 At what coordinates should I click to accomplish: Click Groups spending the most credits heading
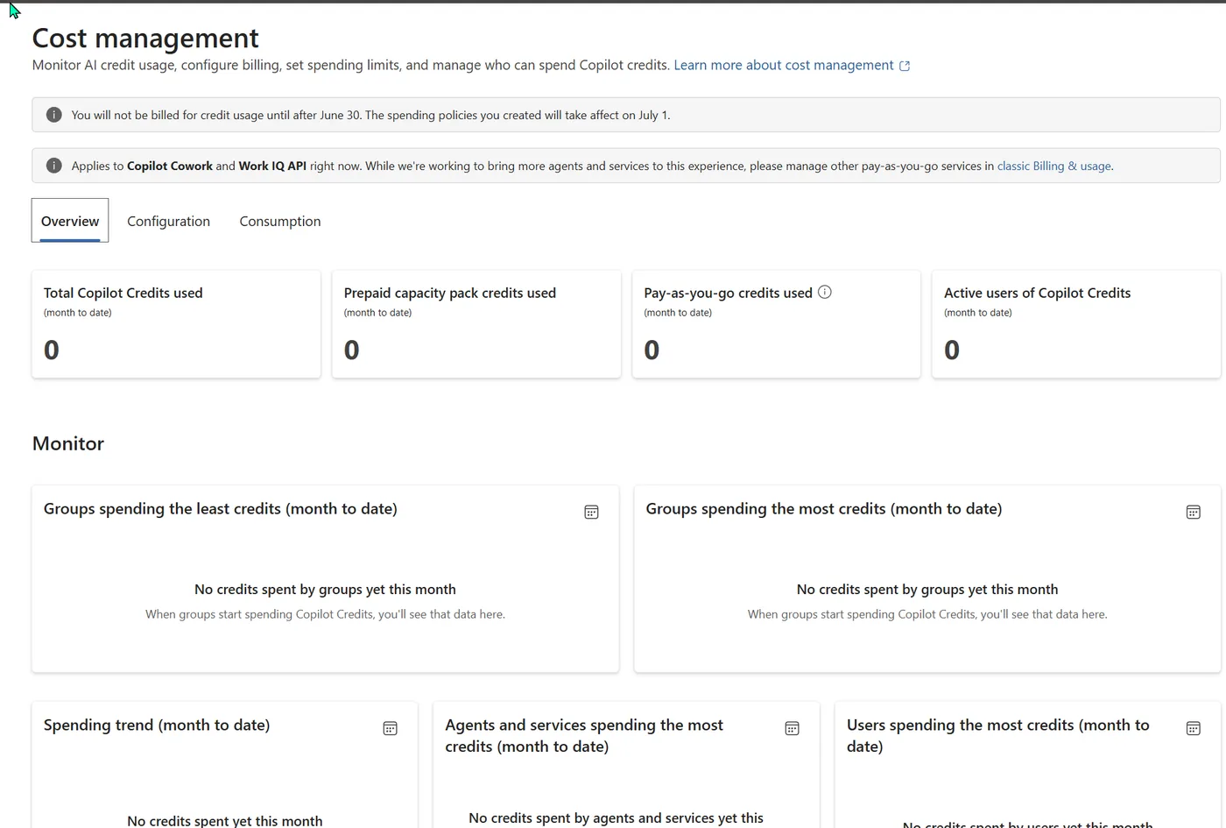click(824, 508)
